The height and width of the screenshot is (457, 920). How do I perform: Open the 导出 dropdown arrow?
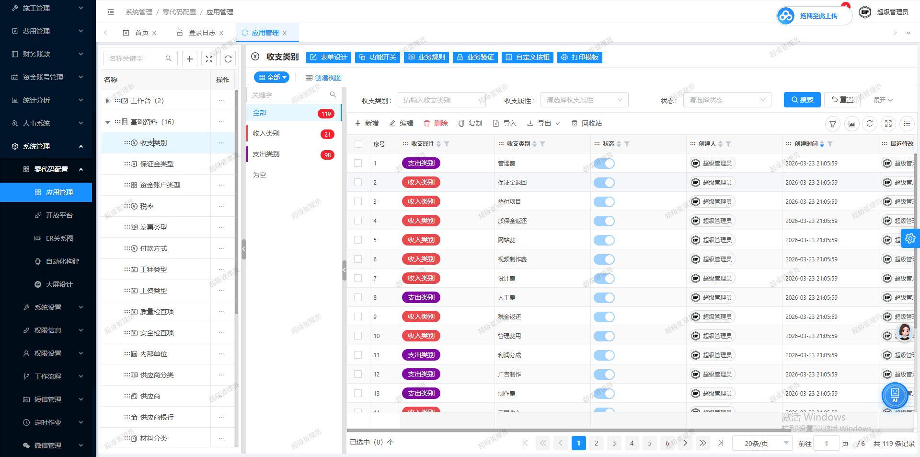pos(558,124)
